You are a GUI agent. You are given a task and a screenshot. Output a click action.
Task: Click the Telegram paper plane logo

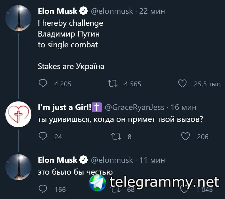(x=98, y=182)
